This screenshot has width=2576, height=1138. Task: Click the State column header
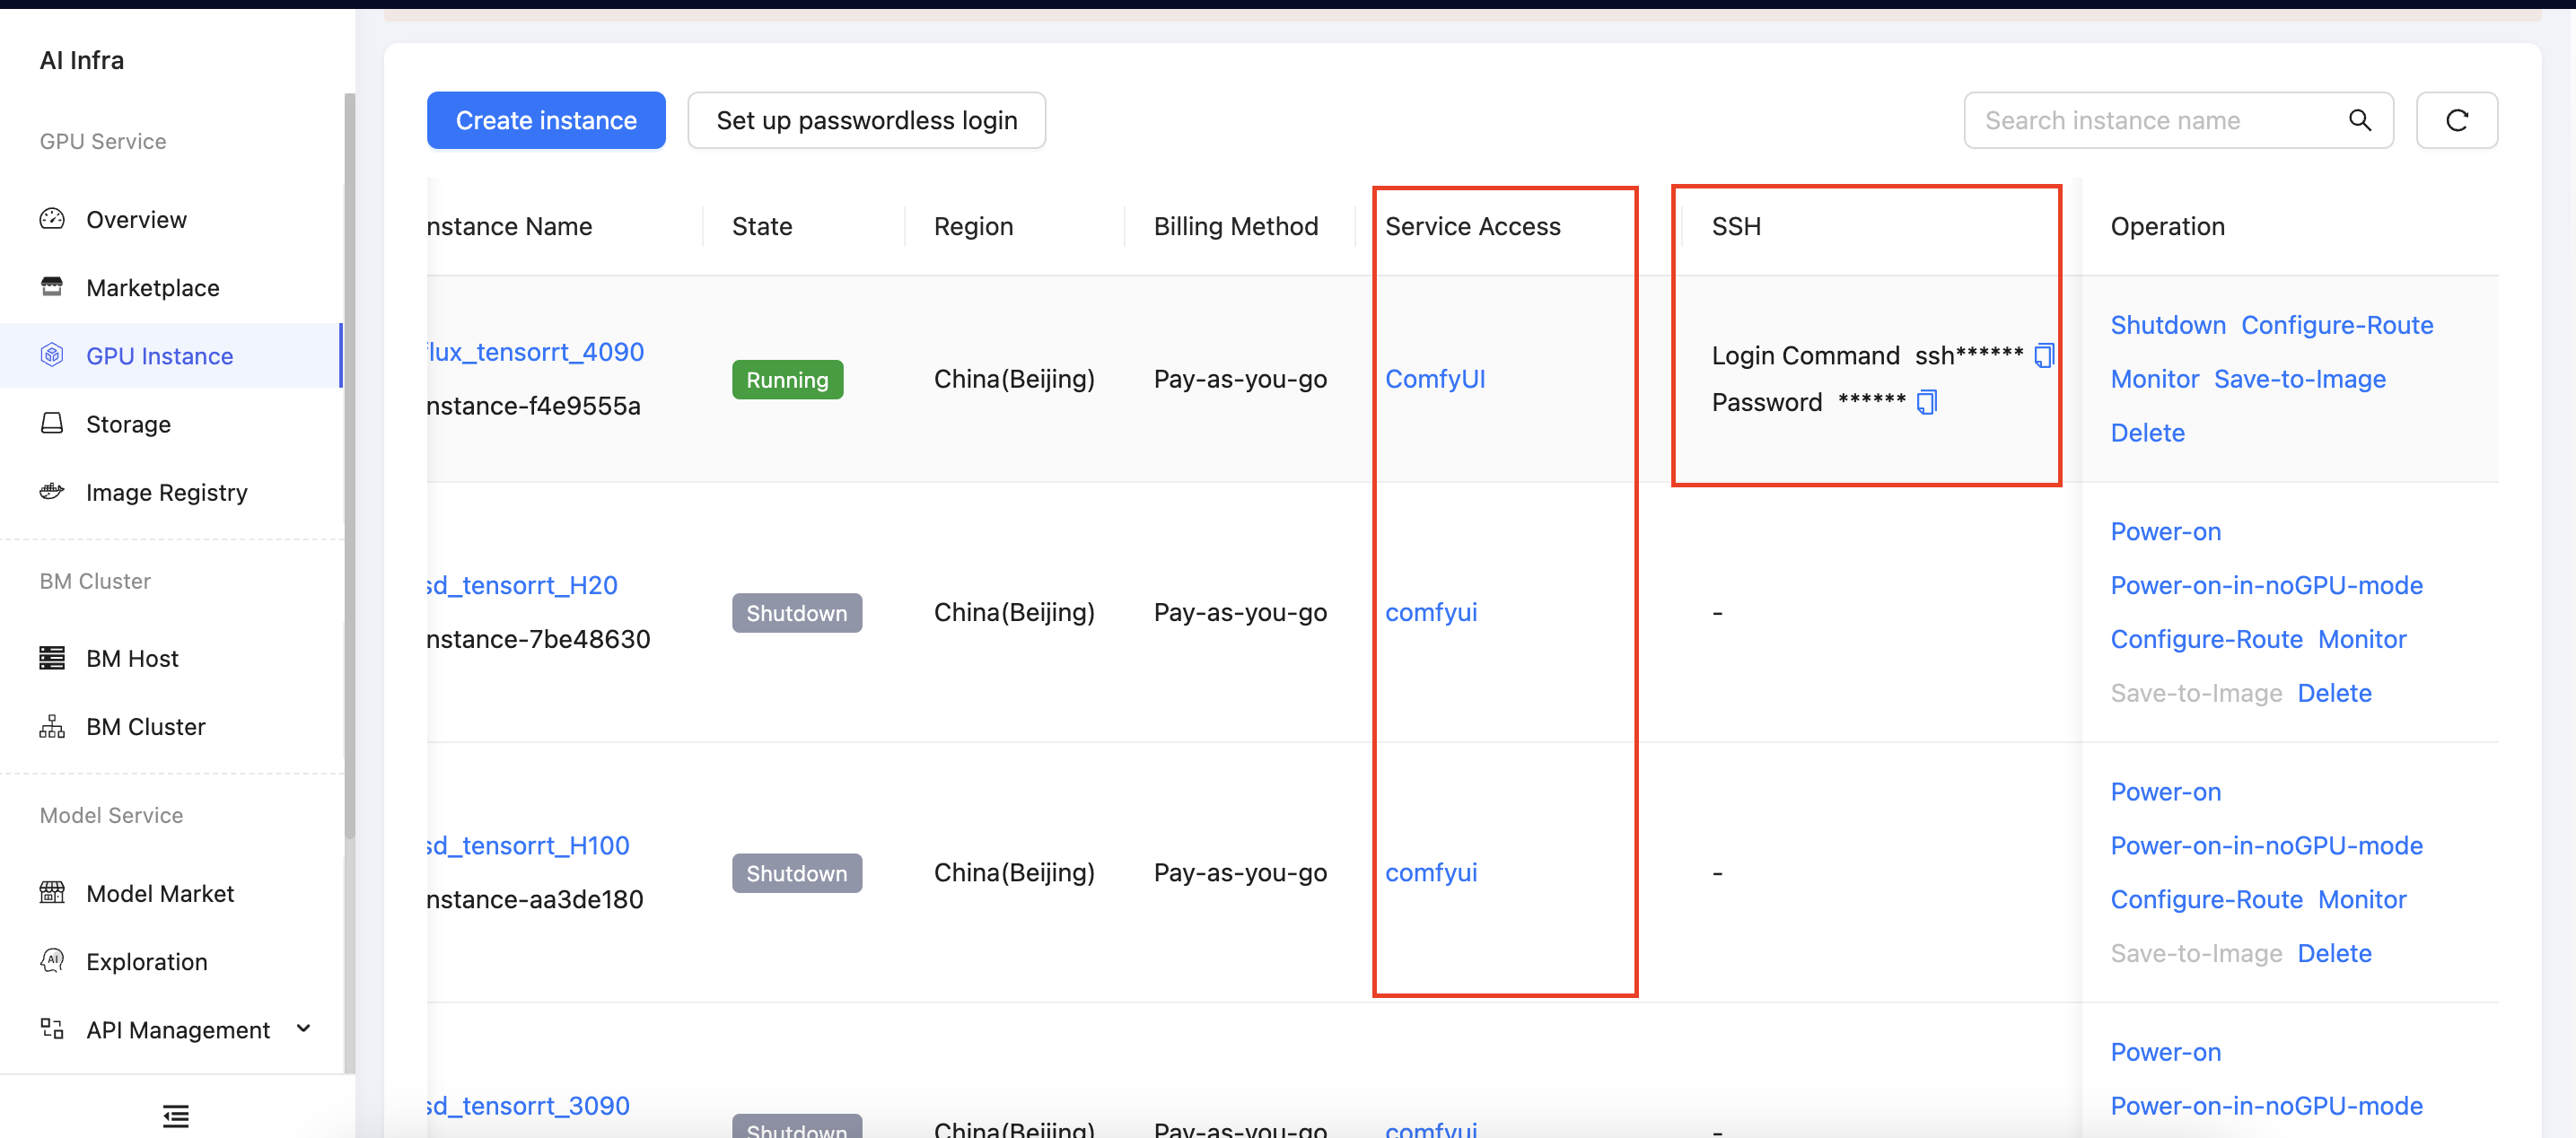point(761,226)
